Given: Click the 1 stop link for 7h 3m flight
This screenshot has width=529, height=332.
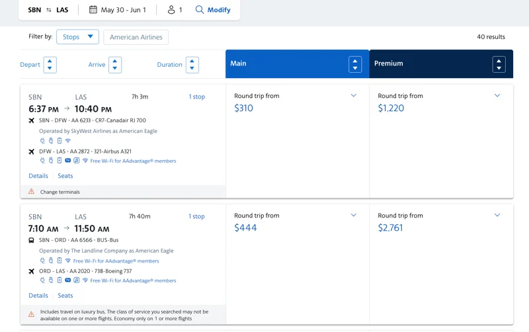Looking at the screenshot, I should 197,97.
